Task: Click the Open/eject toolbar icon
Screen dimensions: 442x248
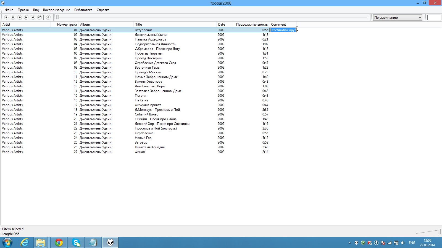Action: click(48, 17)
